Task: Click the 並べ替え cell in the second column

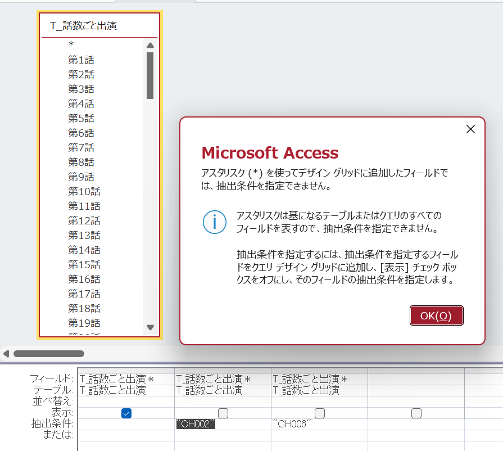Action: pos(223,402)
